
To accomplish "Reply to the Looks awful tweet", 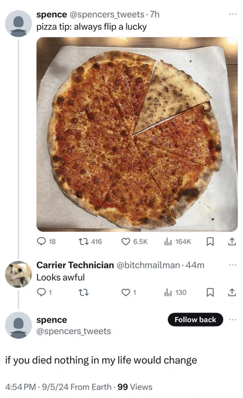I will [x=44, y=293].
